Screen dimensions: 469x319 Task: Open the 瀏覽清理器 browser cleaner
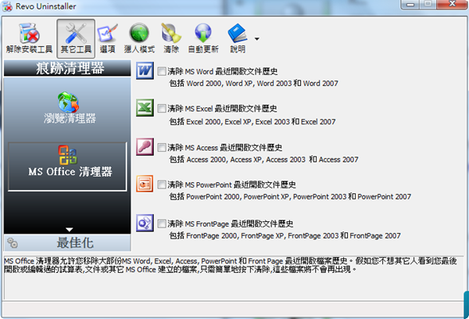(70, 109)
